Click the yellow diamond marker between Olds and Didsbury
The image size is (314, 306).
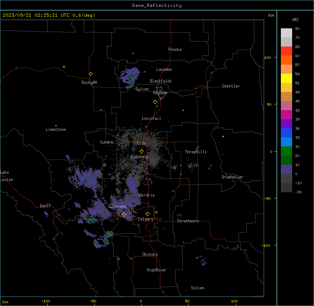tap(141, 152)
